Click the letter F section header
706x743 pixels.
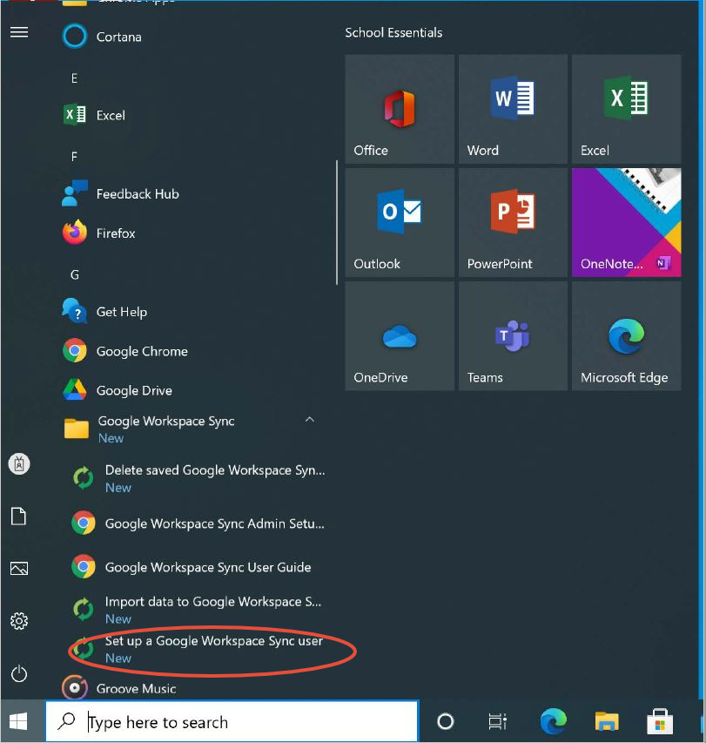(x=74, y=157)
